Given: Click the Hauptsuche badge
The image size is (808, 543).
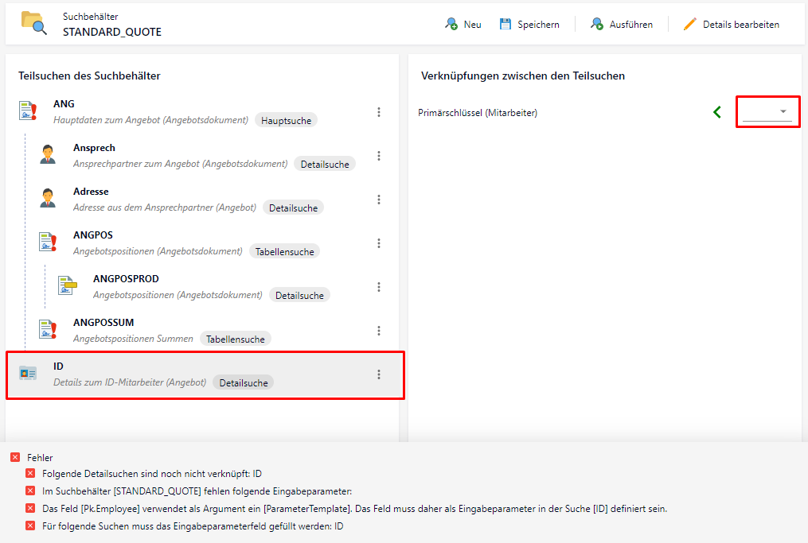Looking at the screenshot, I should (x=286, y=120).
